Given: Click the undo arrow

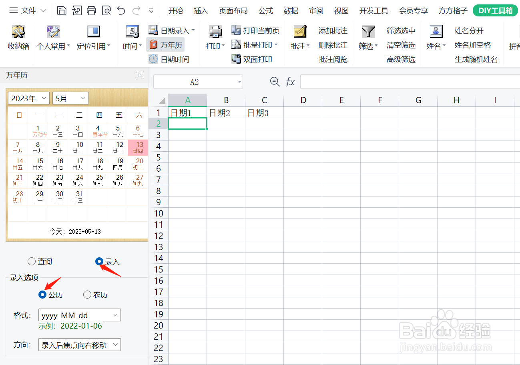Looking at the screenshot, I should coord(121,10).
